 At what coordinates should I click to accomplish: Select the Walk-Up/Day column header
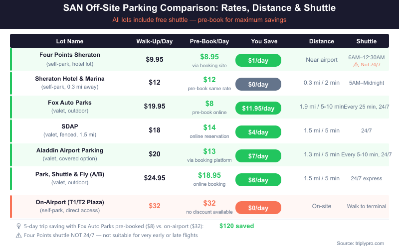(154, 41)
